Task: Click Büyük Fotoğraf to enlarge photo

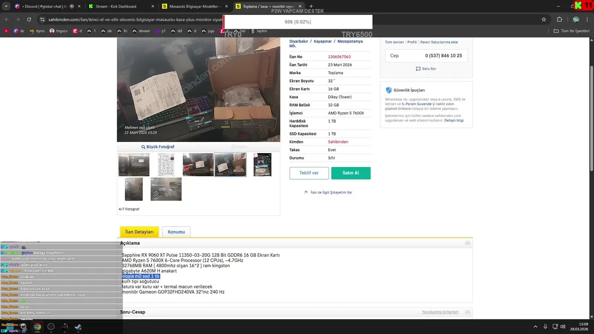Action: pyautogui.click(x=158, y=147)
